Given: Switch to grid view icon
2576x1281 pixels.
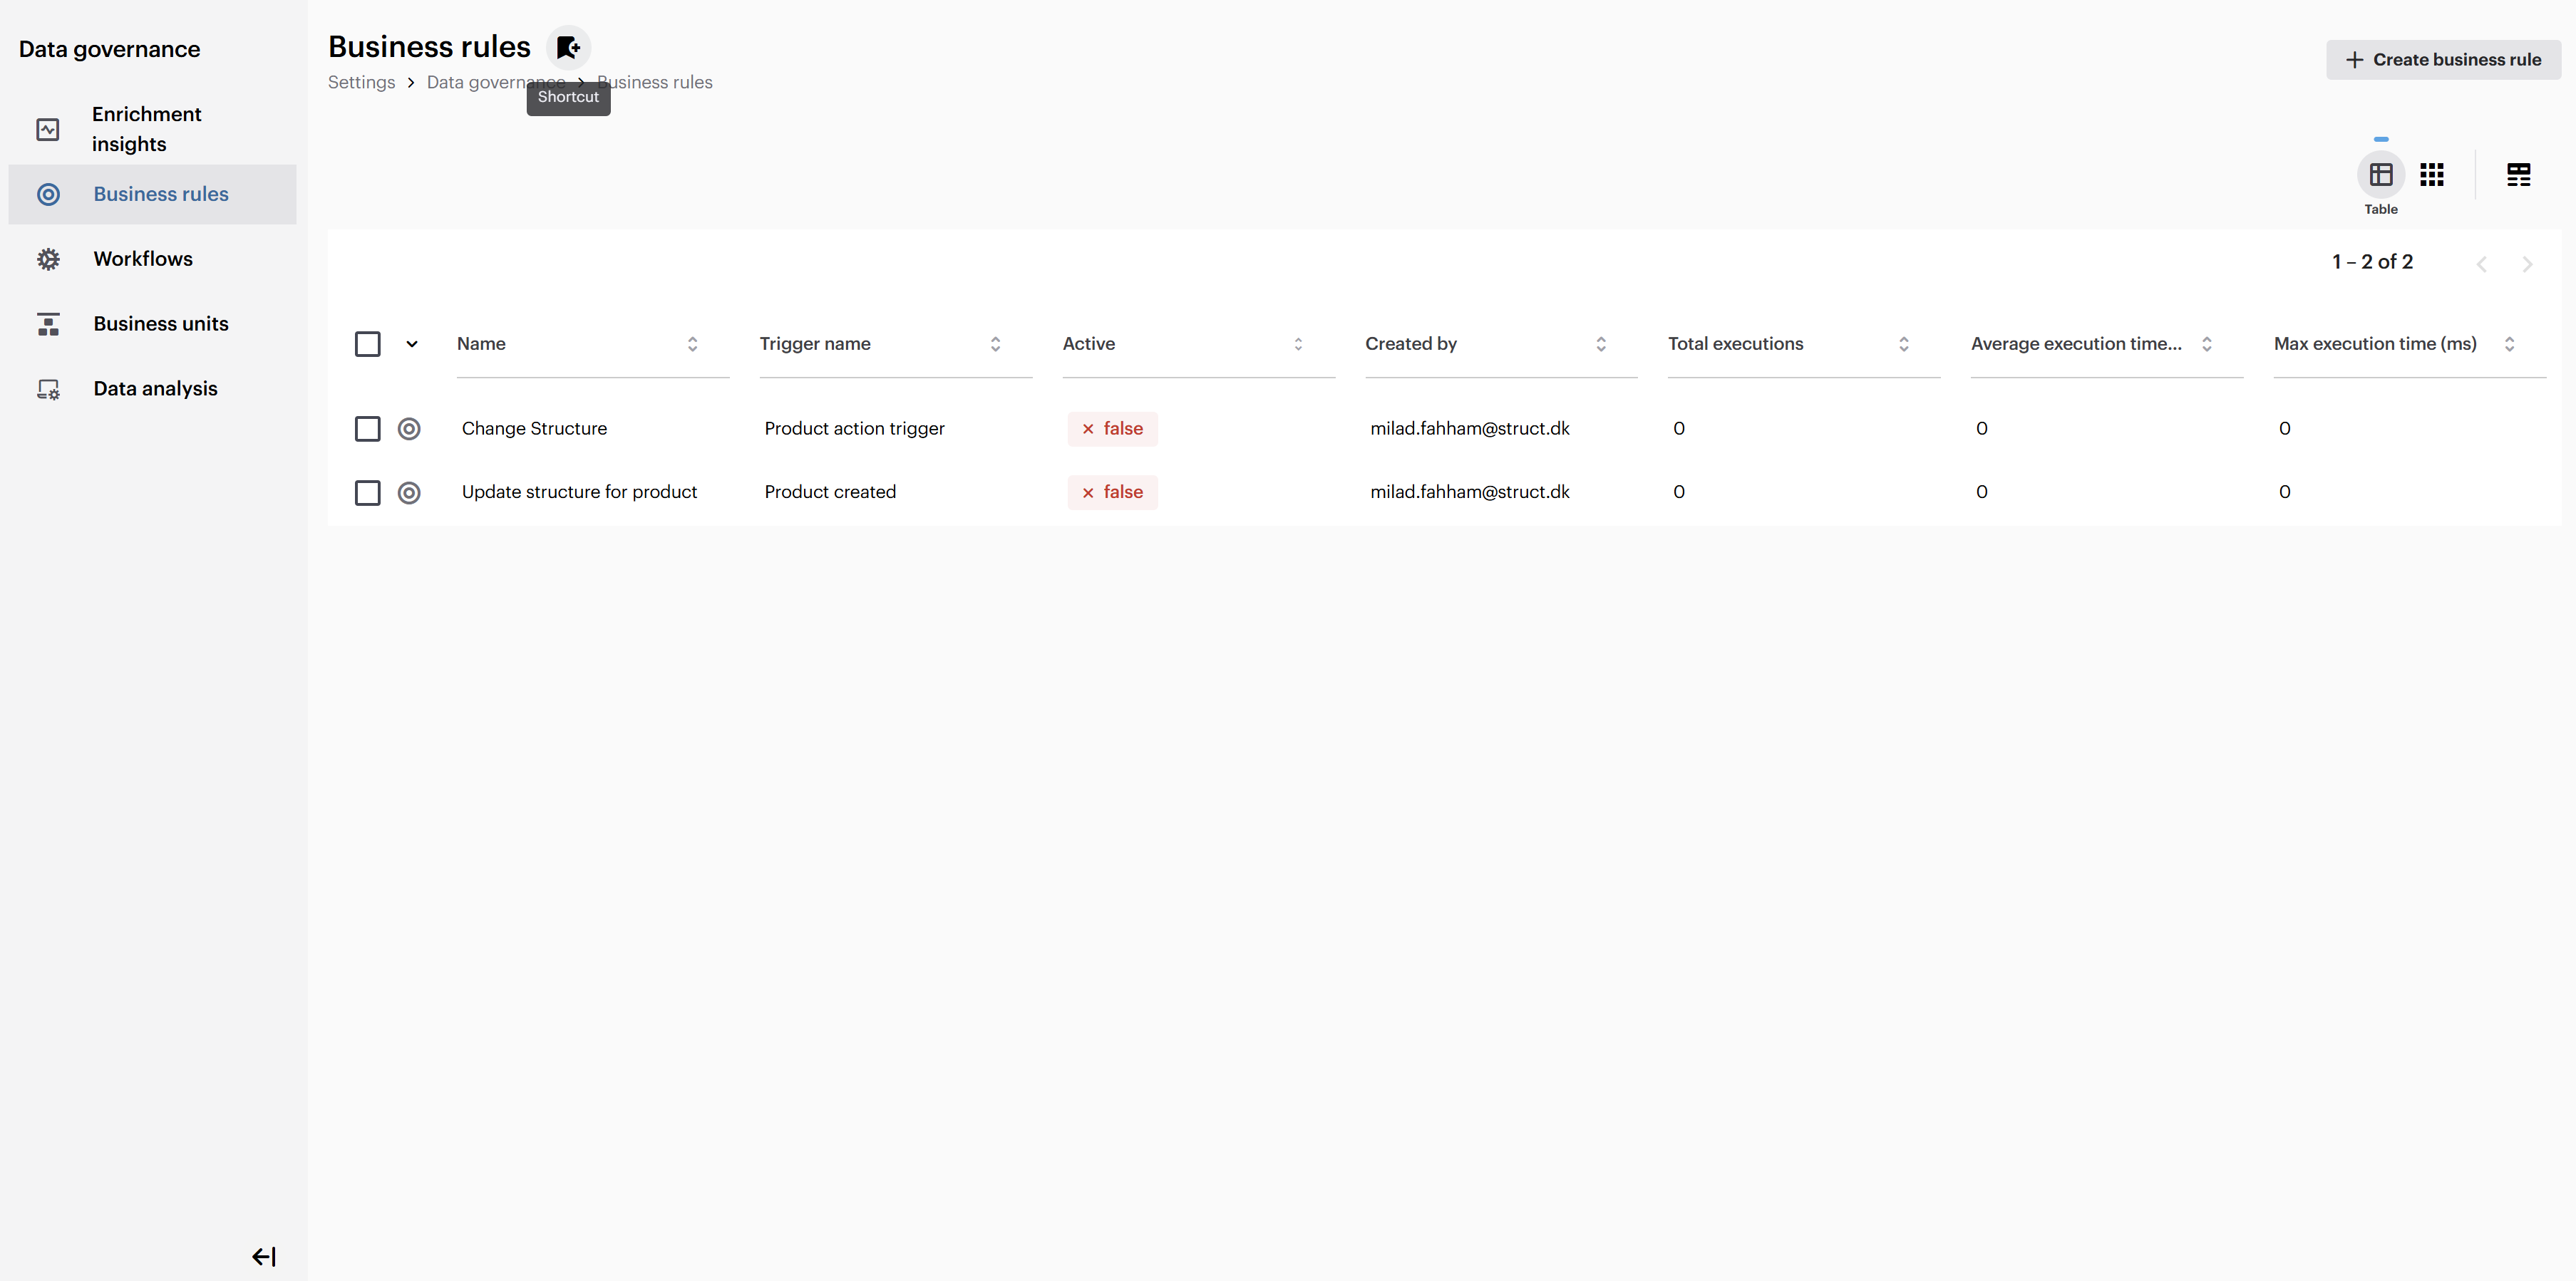Looking at the screenshot, I should [2431, 175].
